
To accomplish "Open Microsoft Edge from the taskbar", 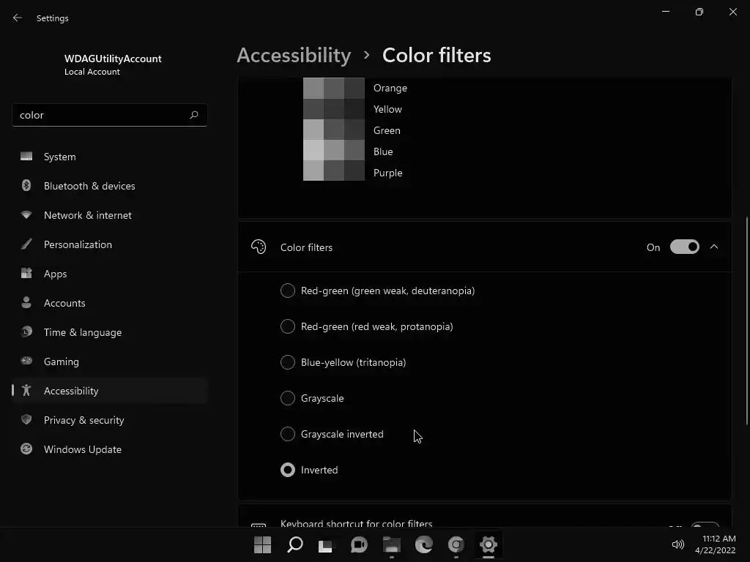I will point(424,544).
